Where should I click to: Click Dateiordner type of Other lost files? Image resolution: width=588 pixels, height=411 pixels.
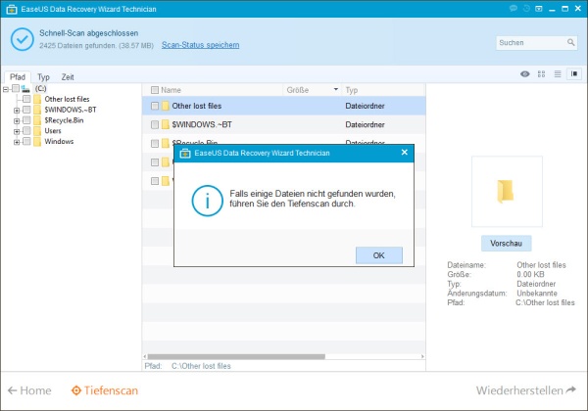coord(365,106)
